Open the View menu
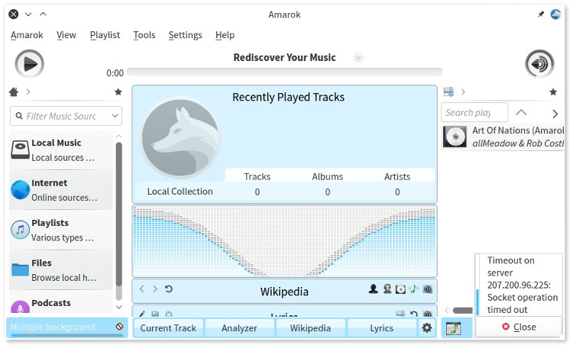The image size is (573, 348). 66,35
